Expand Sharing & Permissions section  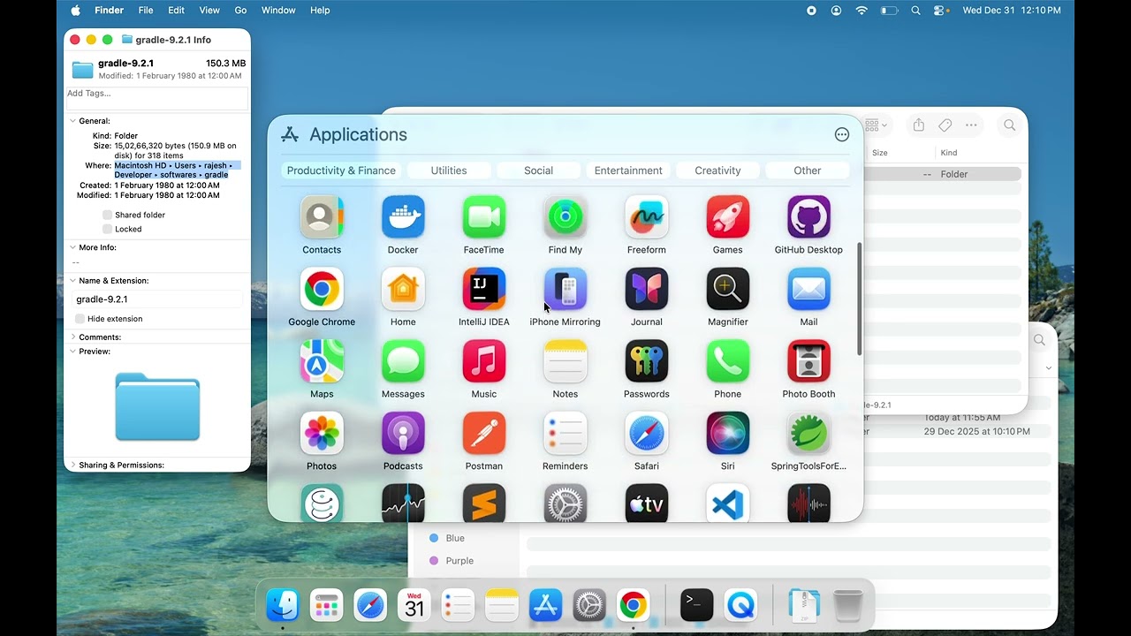tap(72, 466)
